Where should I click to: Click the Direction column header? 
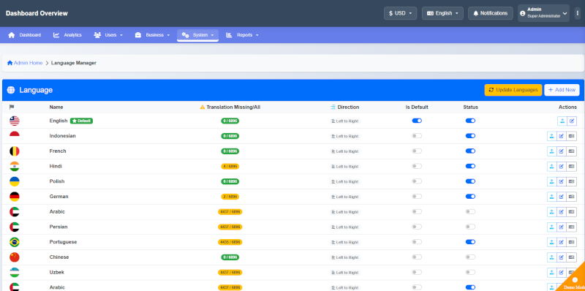coord(344,107)
